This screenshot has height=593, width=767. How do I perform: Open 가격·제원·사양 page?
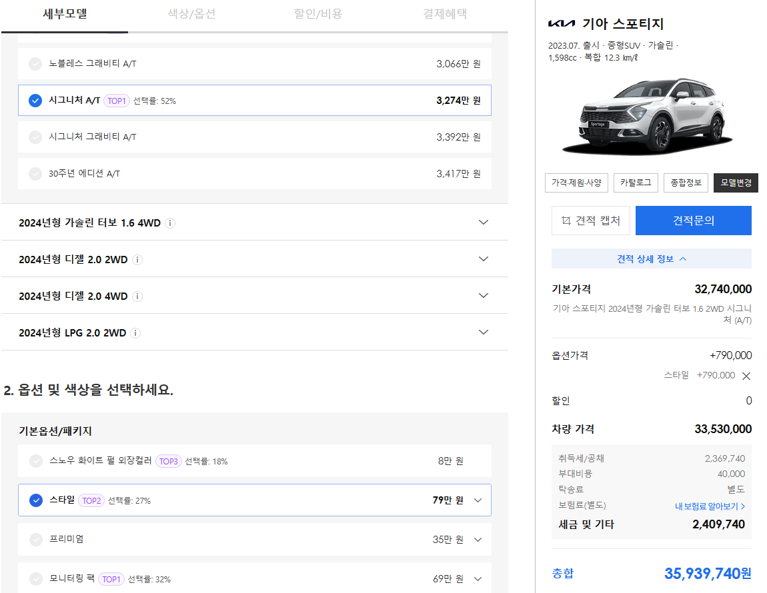click(x=576, y=183)
